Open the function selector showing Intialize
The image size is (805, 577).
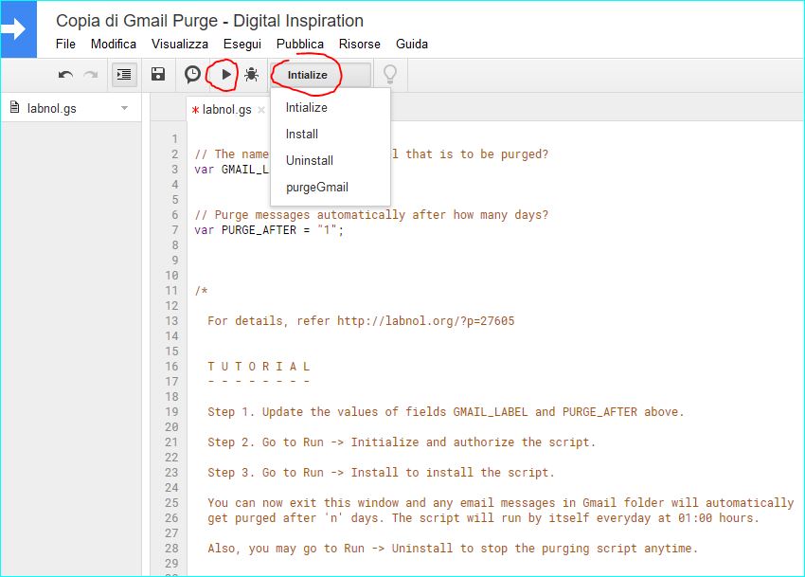click(322, 75)
